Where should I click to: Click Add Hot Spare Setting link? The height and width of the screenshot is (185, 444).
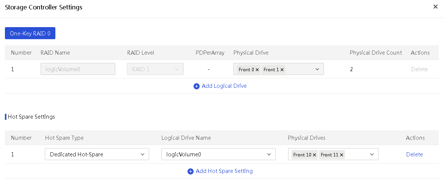pyautogui.click(x=224, y=171)
